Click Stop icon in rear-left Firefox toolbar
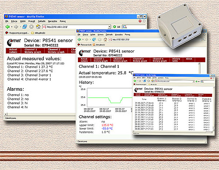This screenshot has width=219, height=170. [31, 27]
